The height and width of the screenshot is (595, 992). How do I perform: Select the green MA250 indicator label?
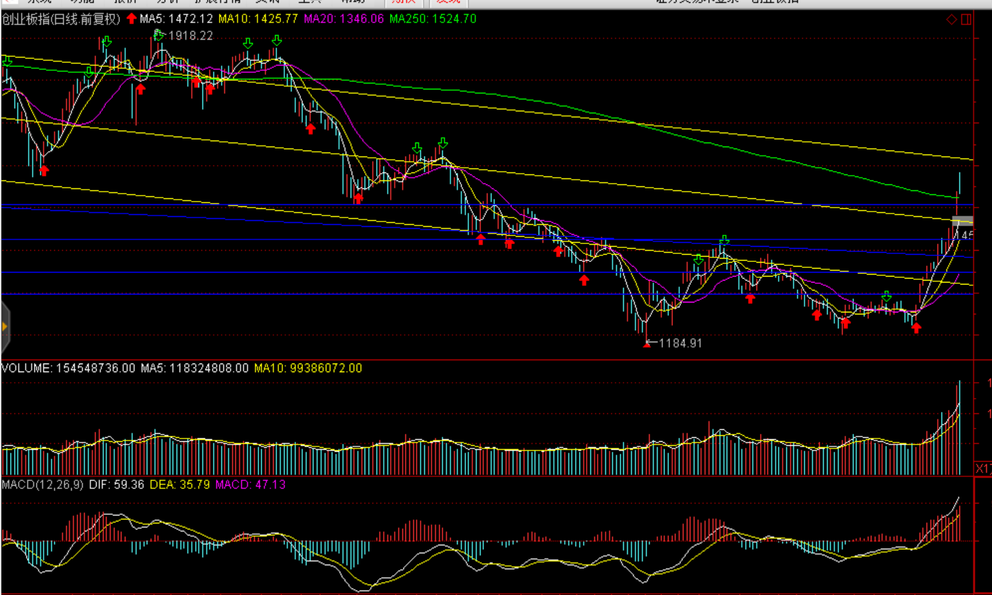pyautogui.click(x=432, y=19)
